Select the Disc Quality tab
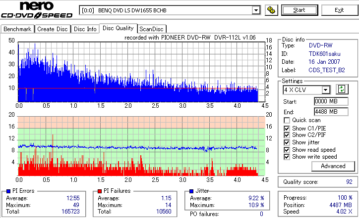359x218 pixels. 118,28
